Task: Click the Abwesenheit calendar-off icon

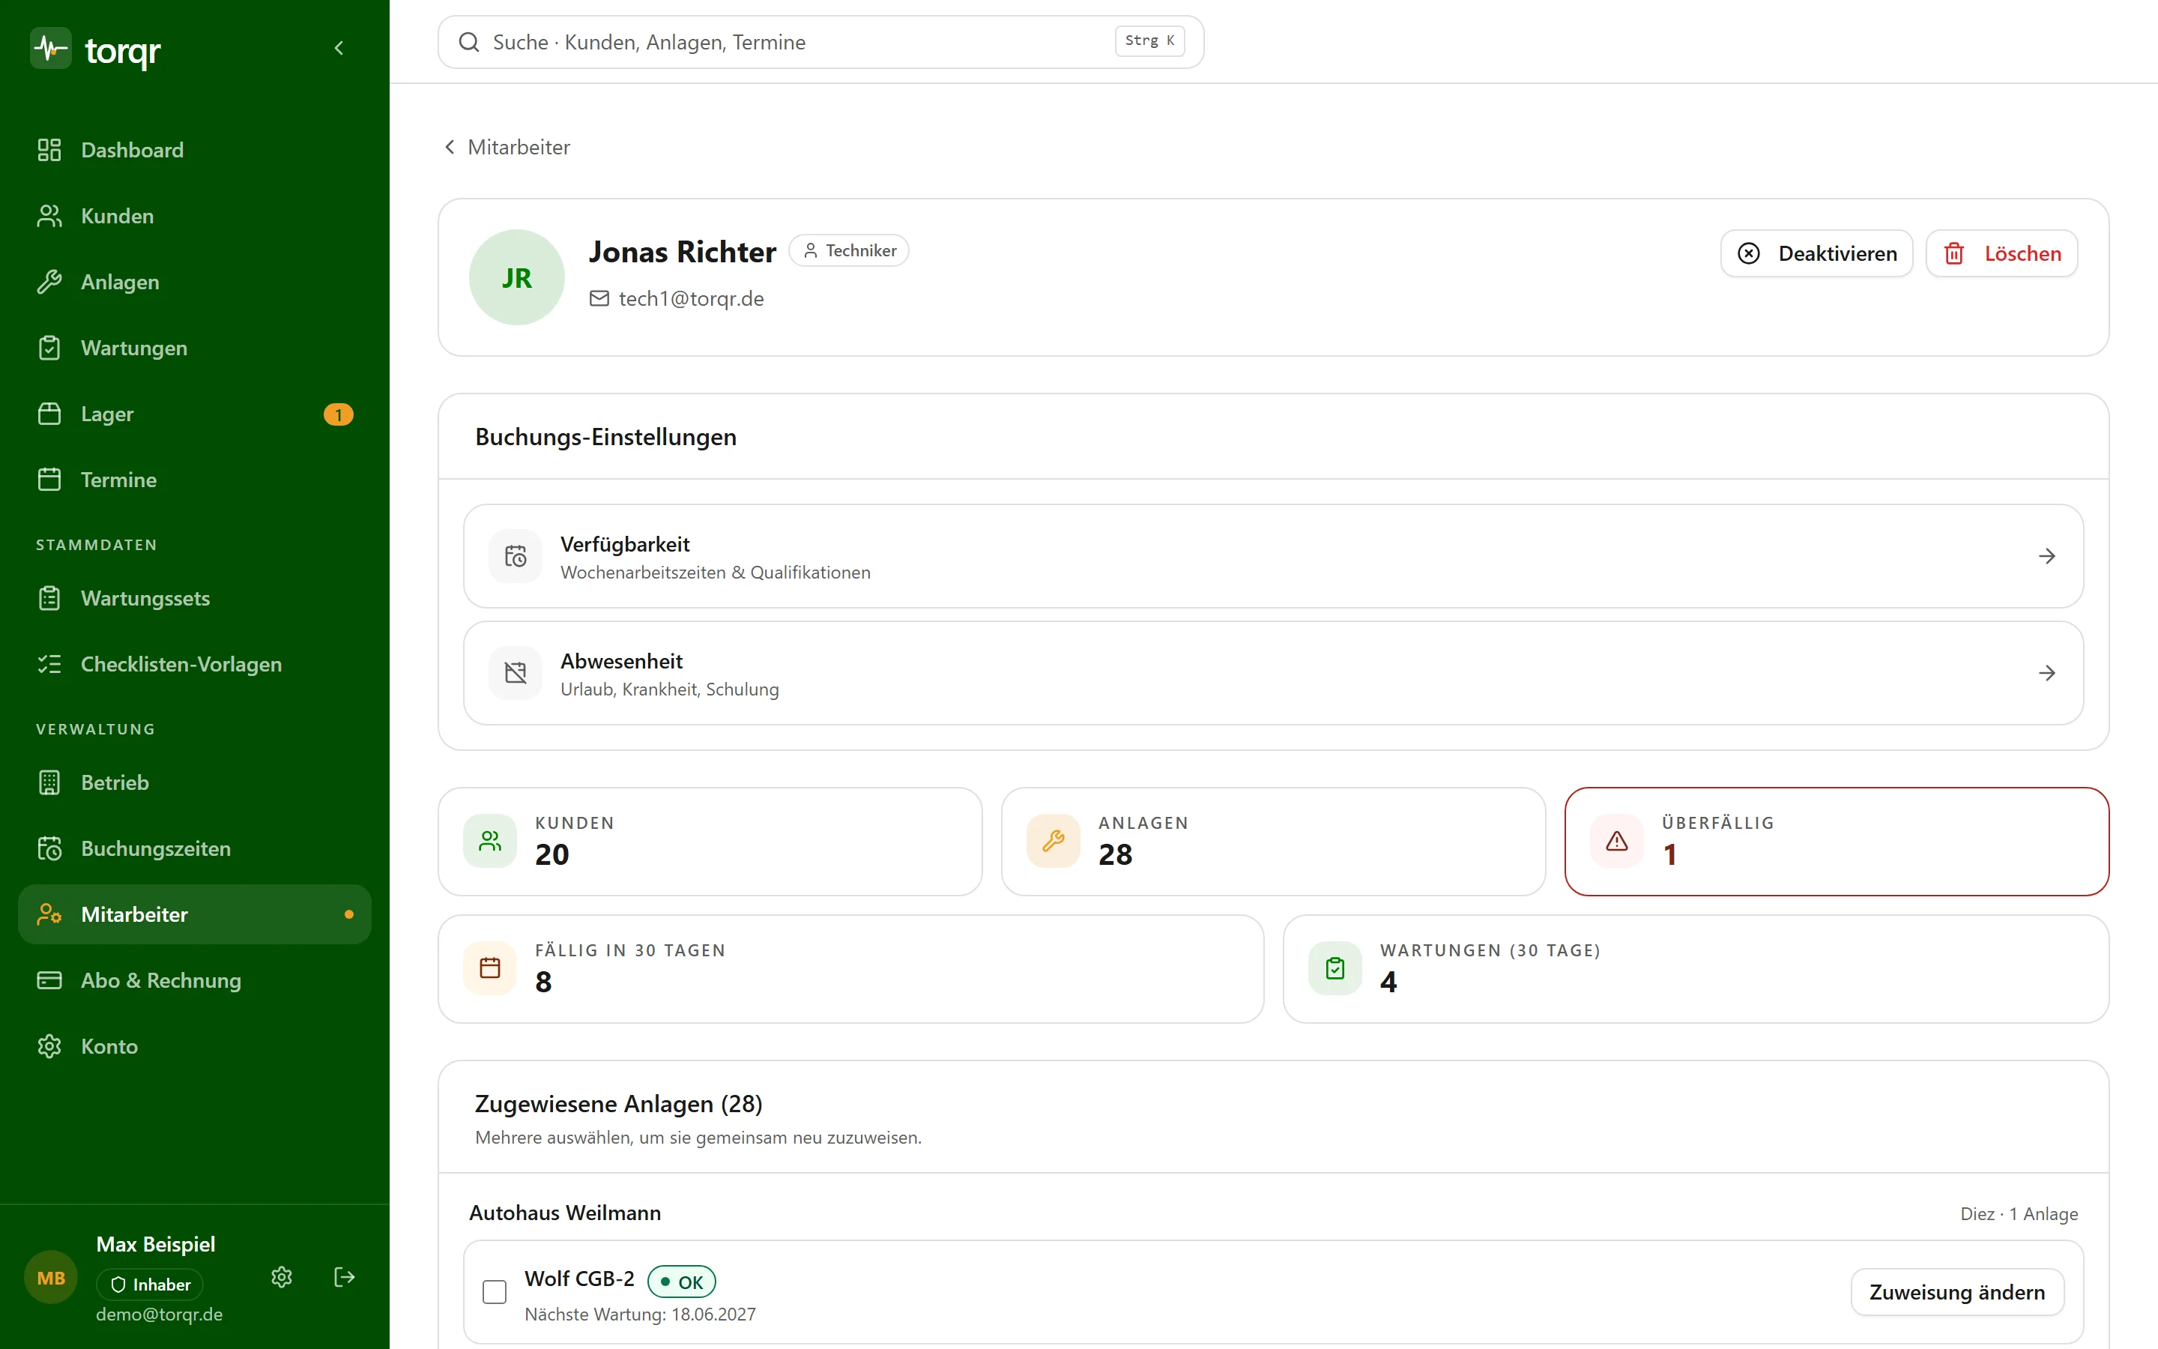Action: coord(516,673)
